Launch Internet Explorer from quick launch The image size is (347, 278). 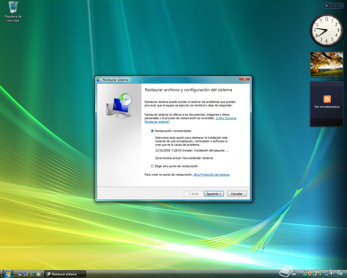click(32, 274)
